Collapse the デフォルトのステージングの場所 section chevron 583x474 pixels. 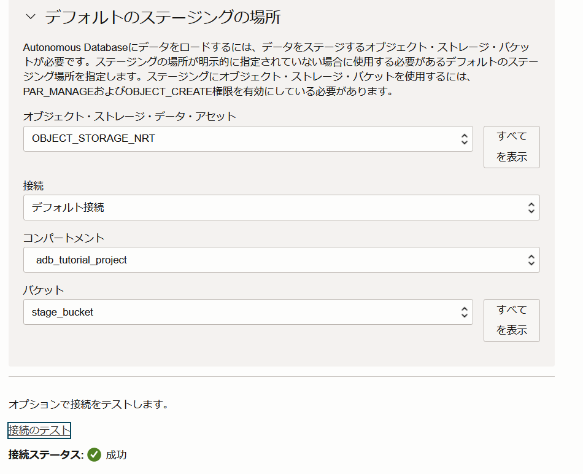[31, 17]
